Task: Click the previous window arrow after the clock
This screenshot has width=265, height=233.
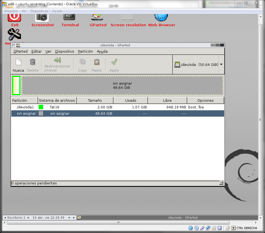Action: (x=69, y=218)
